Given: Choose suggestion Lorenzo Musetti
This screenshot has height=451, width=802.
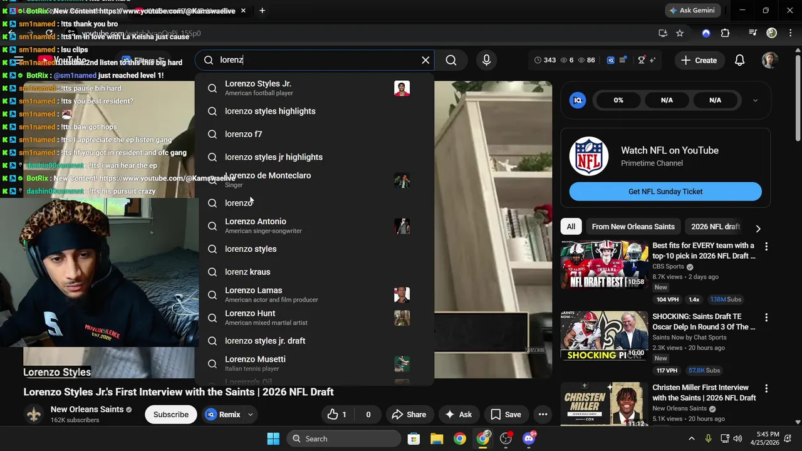Looking at the screenshot, I should click(x=314, y=364).
